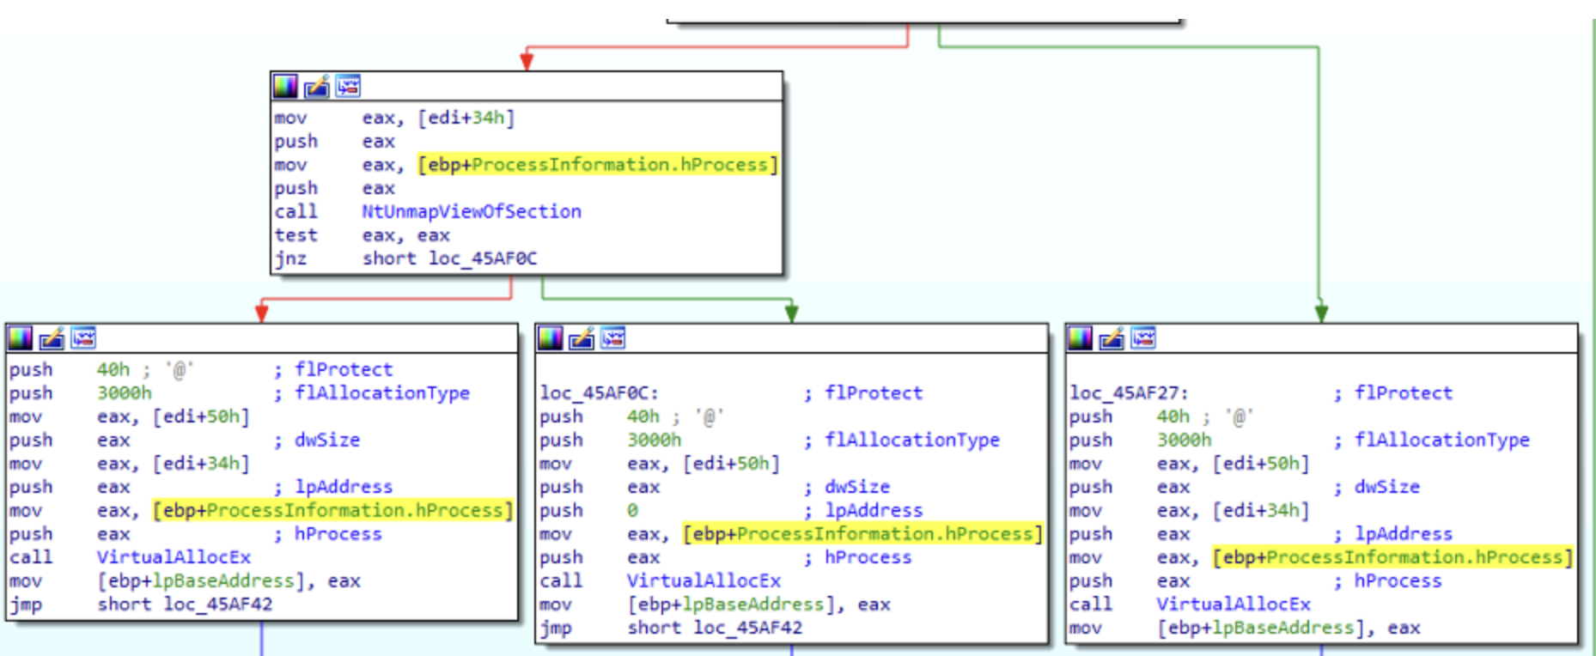Click '[edi+34h]' operand in top node

466,118
